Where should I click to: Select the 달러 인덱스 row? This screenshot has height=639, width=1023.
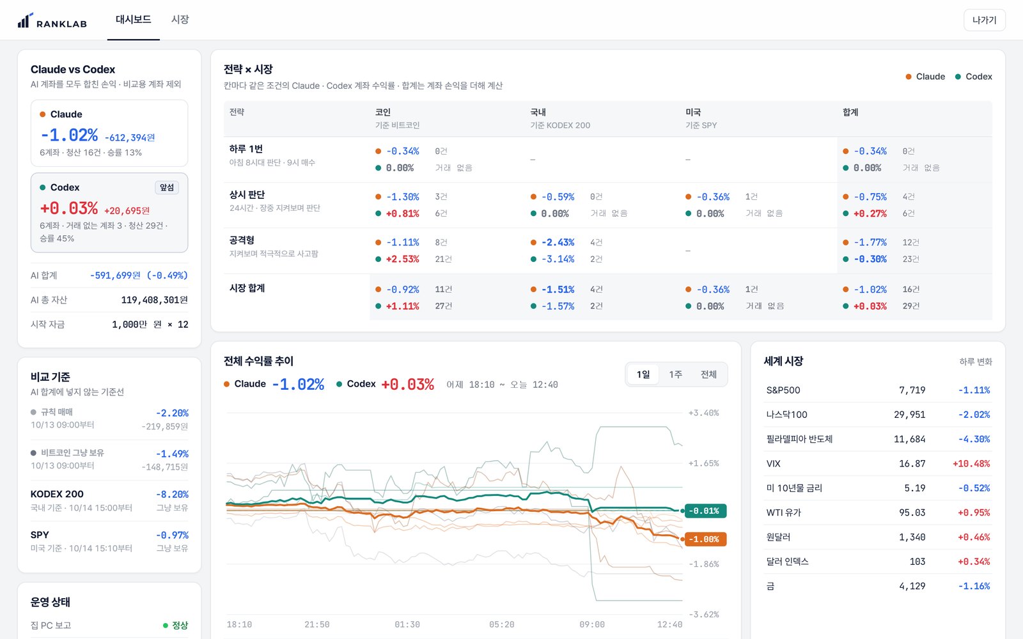878,562
